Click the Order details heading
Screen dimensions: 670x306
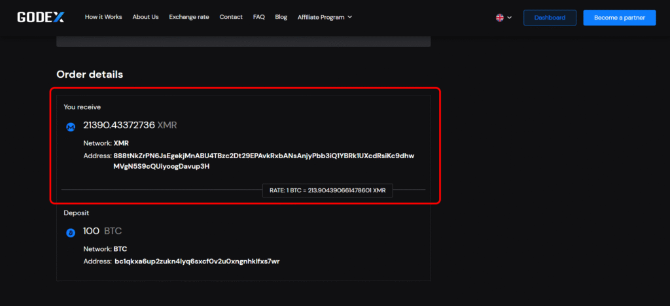pos(90,75)
